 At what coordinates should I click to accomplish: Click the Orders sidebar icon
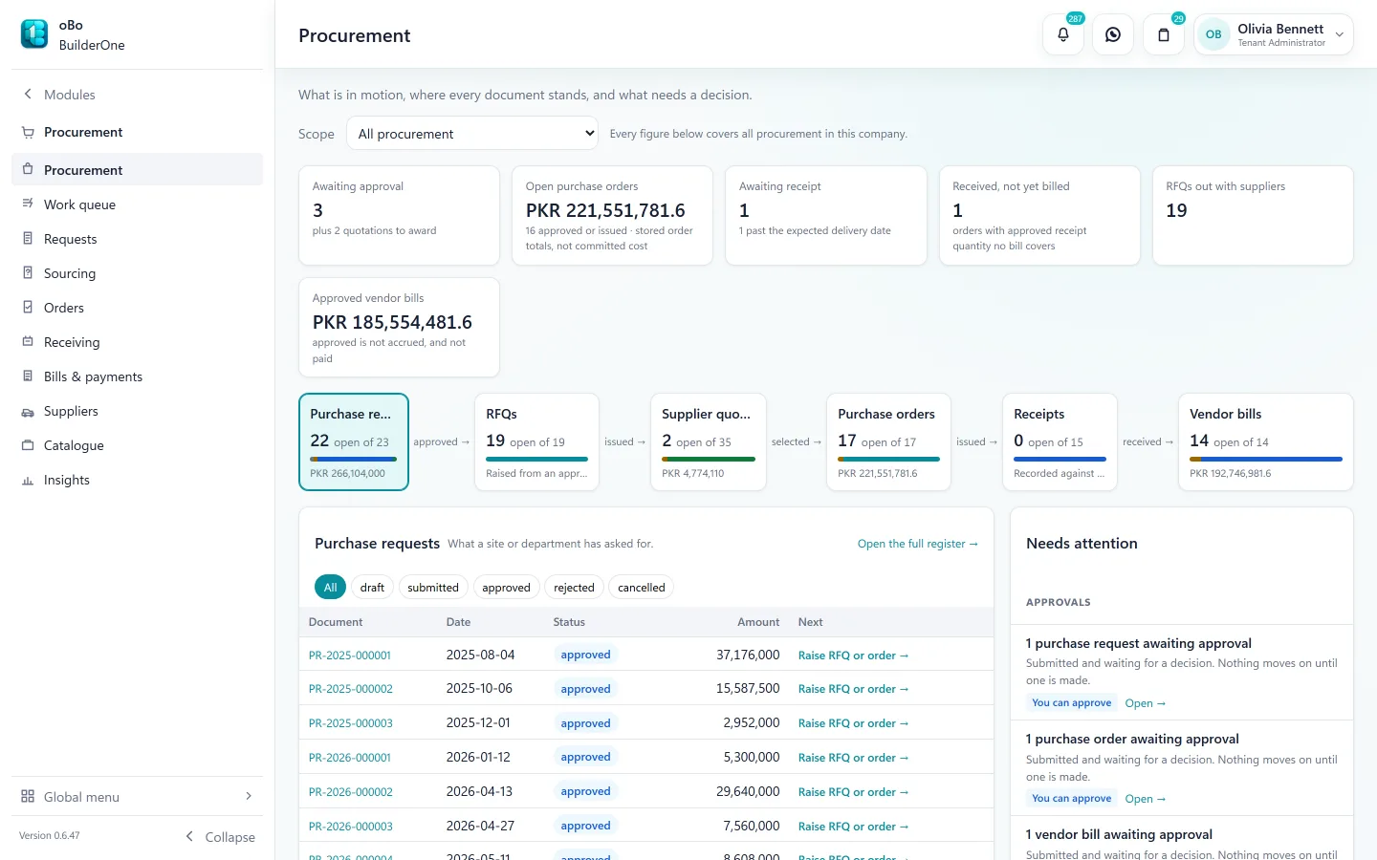click(28, 307)
